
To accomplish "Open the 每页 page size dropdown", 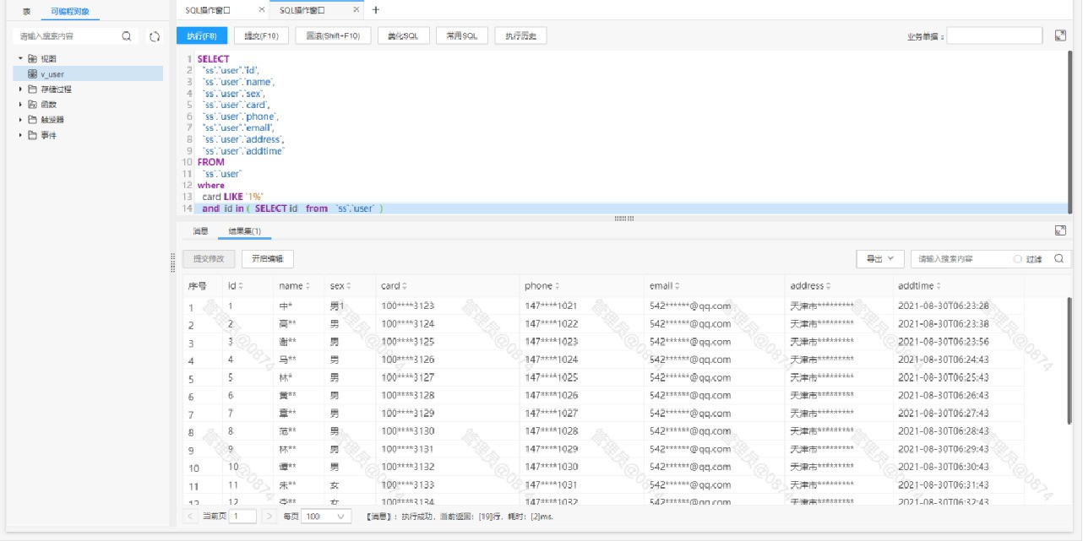I will [326, 516].
